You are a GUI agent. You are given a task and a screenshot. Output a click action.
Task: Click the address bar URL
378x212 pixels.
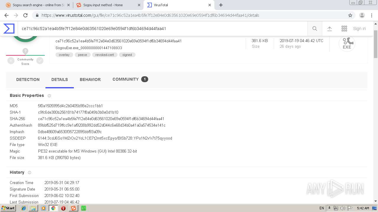point(150,15)
